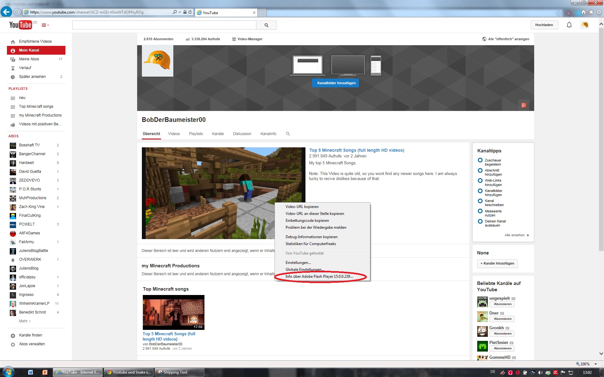Click the notification bell icon
The height and width of the screenshot is (377, 604).
click(x=569, y=25)
